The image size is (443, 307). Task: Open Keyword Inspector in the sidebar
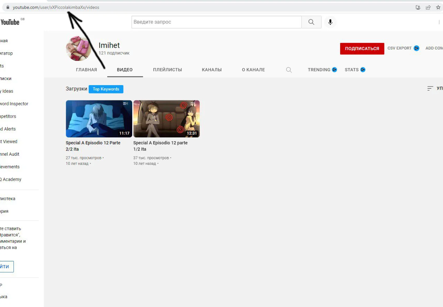tap(14, 104)
